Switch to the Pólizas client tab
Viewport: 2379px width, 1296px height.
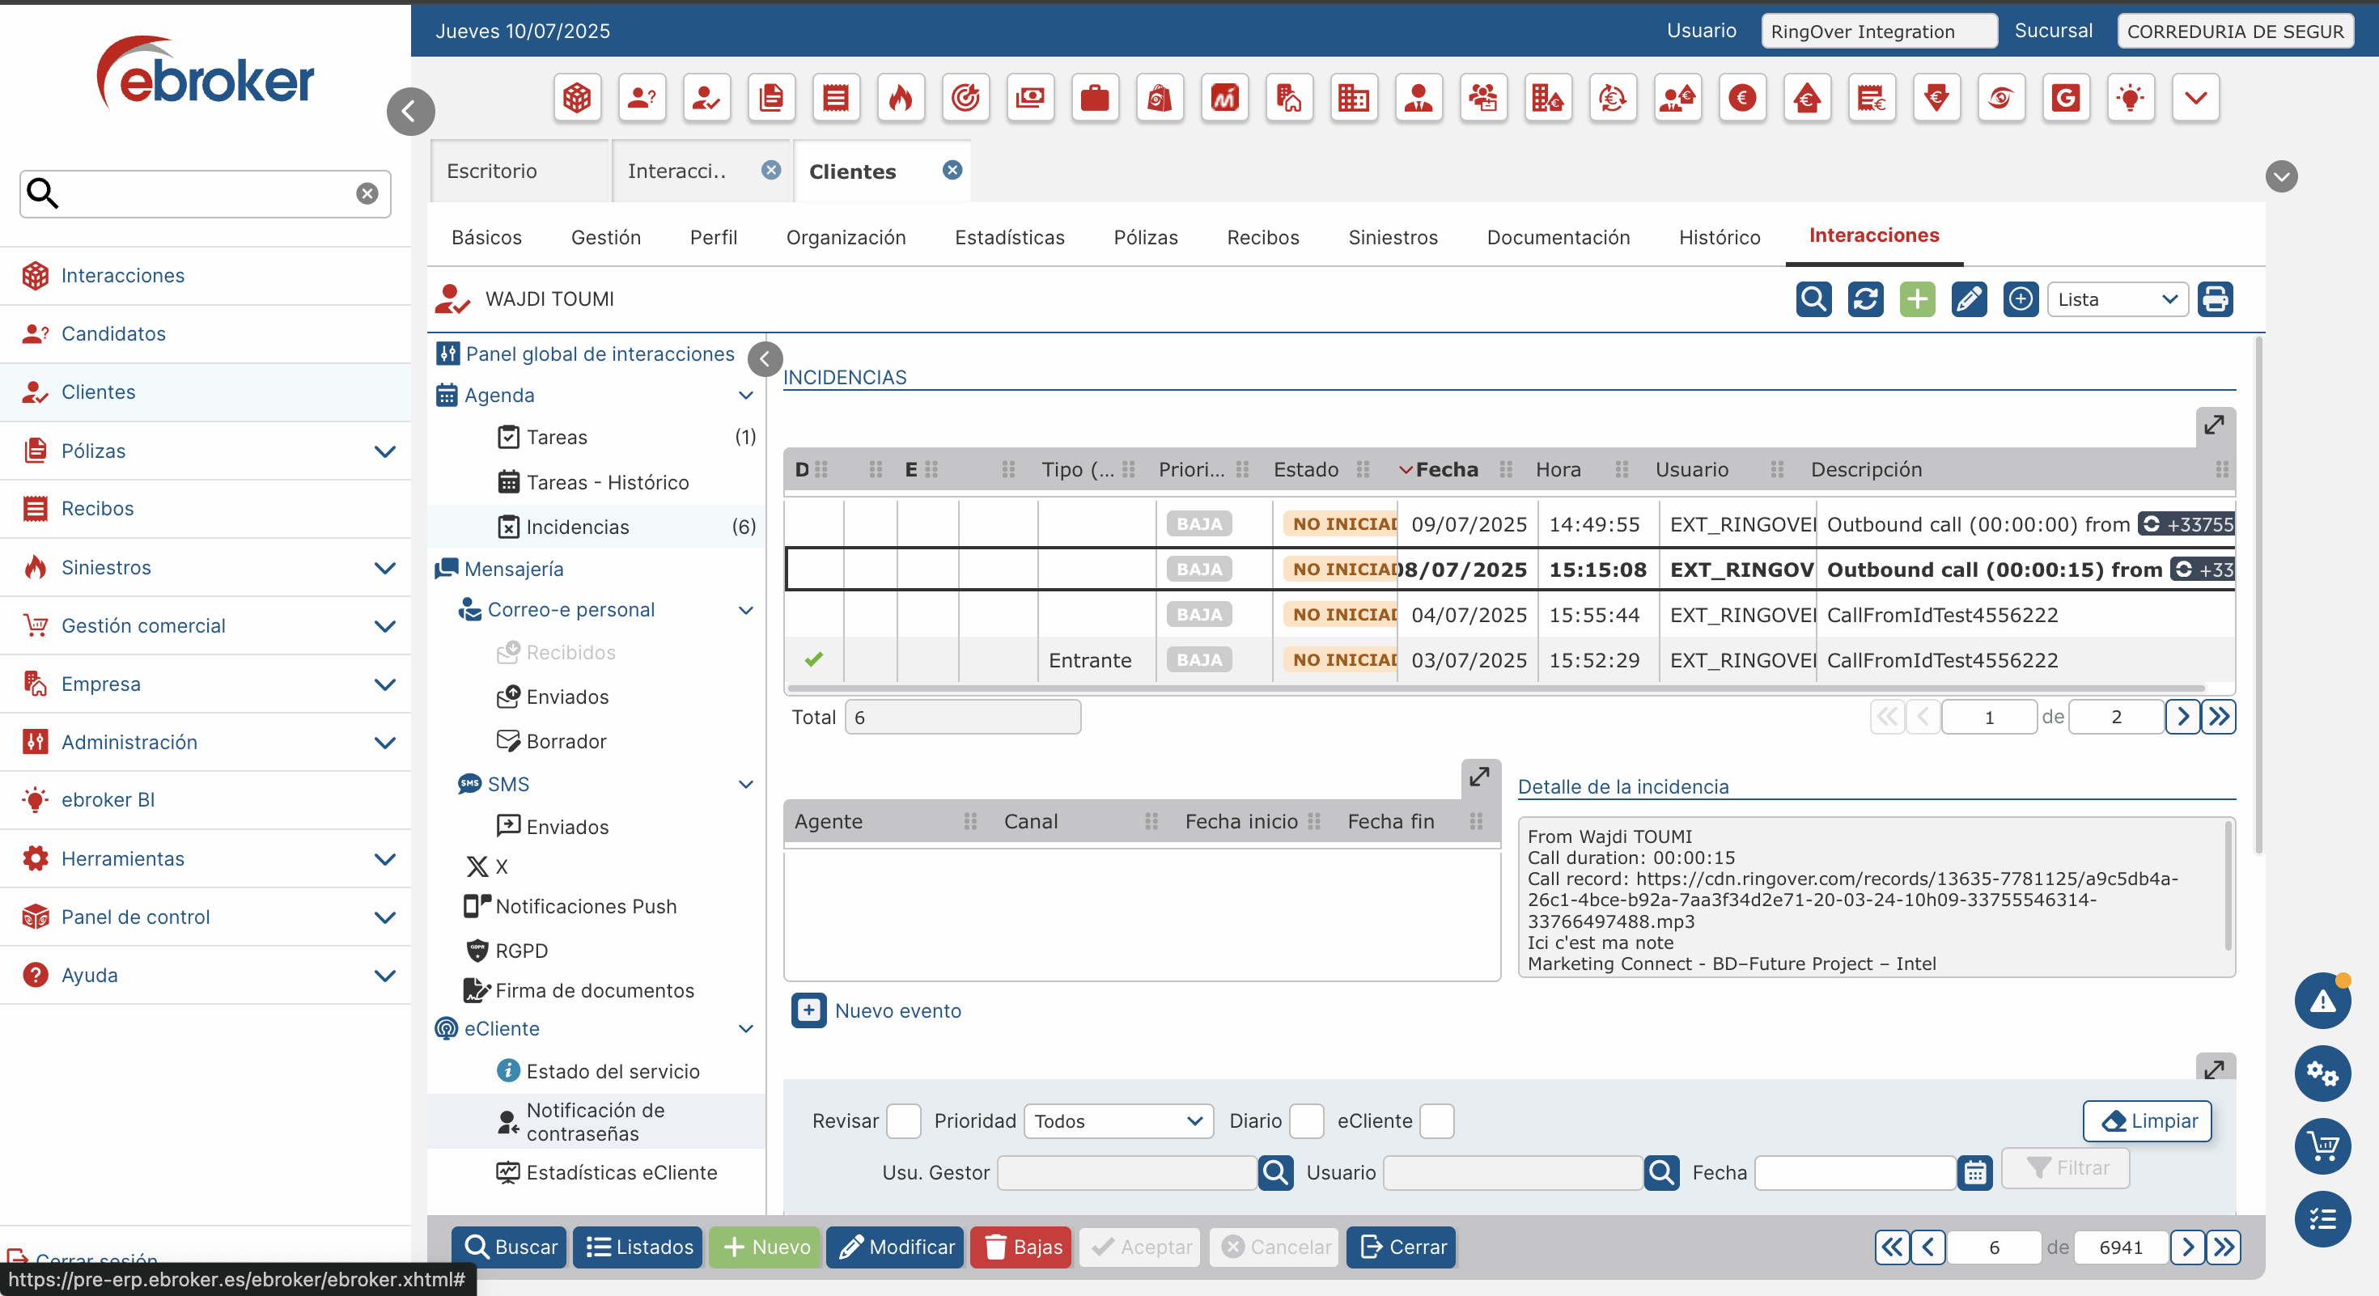1145,237
